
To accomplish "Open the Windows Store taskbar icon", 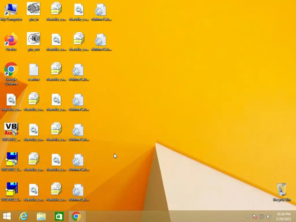I will (59, 216).
